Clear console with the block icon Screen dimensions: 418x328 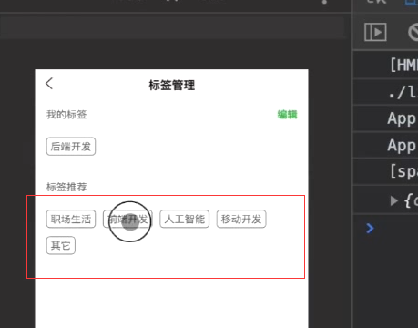[413, 32]
